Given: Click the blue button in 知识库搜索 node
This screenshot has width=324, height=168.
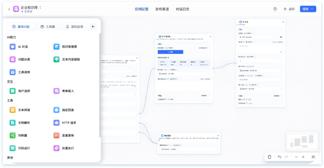Looking at the screenshot, I should pyautogui.click(x=170, y=52).
